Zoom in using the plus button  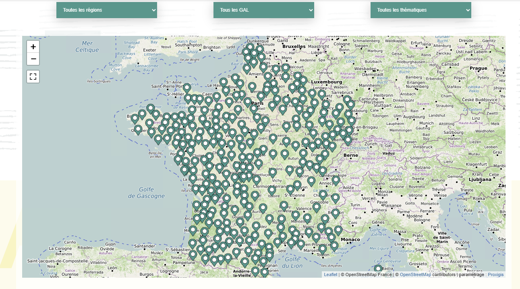coord(33,47)
